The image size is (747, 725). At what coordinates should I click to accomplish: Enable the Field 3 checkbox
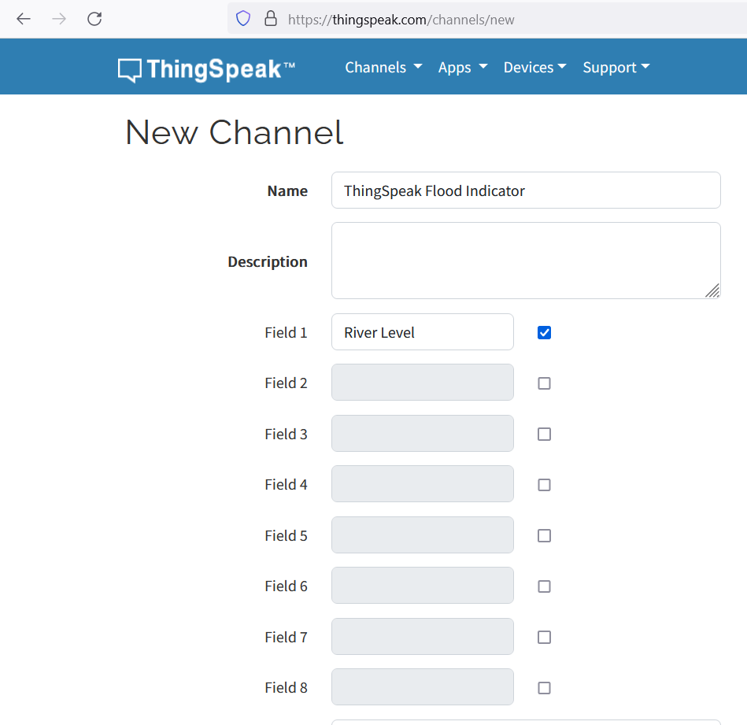(544, 434)
